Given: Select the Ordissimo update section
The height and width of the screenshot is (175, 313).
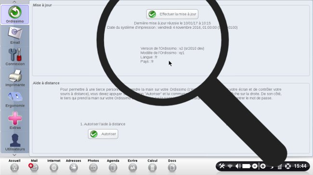Looking at the screenshot, I should pos(15,14).
